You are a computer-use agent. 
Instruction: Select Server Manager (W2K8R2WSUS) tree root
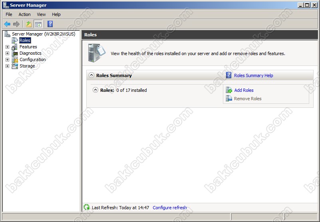click(x=44, y=34)
